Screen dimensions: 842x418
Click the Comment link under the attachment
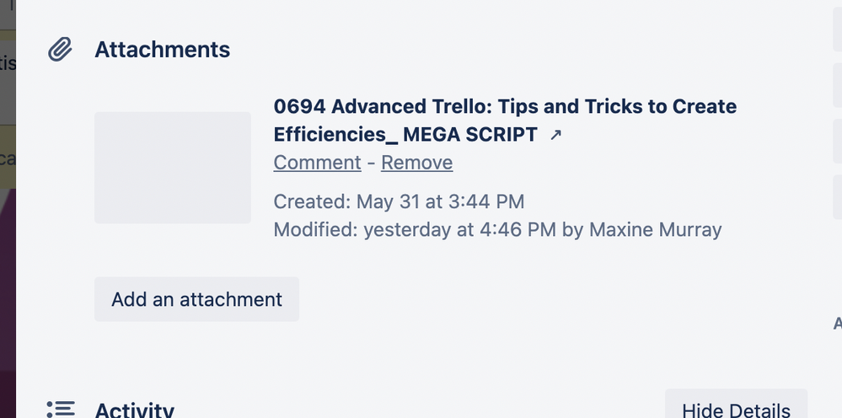coord(318,163)
